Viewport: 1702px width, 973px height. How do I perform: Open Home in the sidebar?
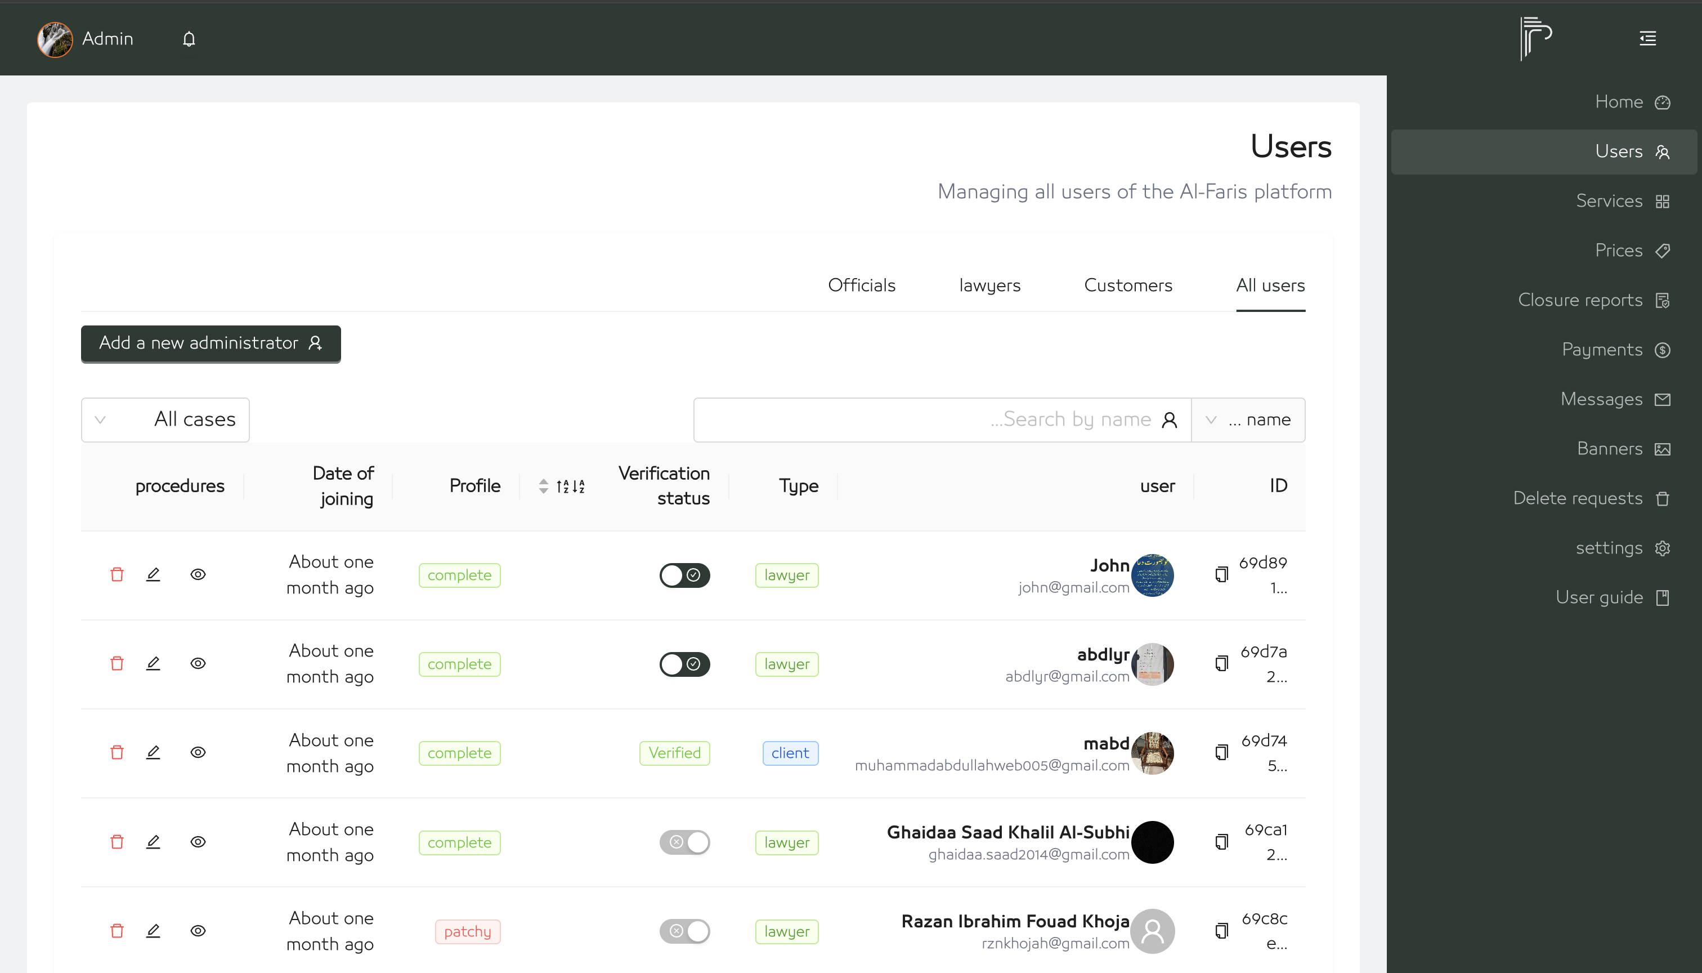click(x=1544, y=102)
